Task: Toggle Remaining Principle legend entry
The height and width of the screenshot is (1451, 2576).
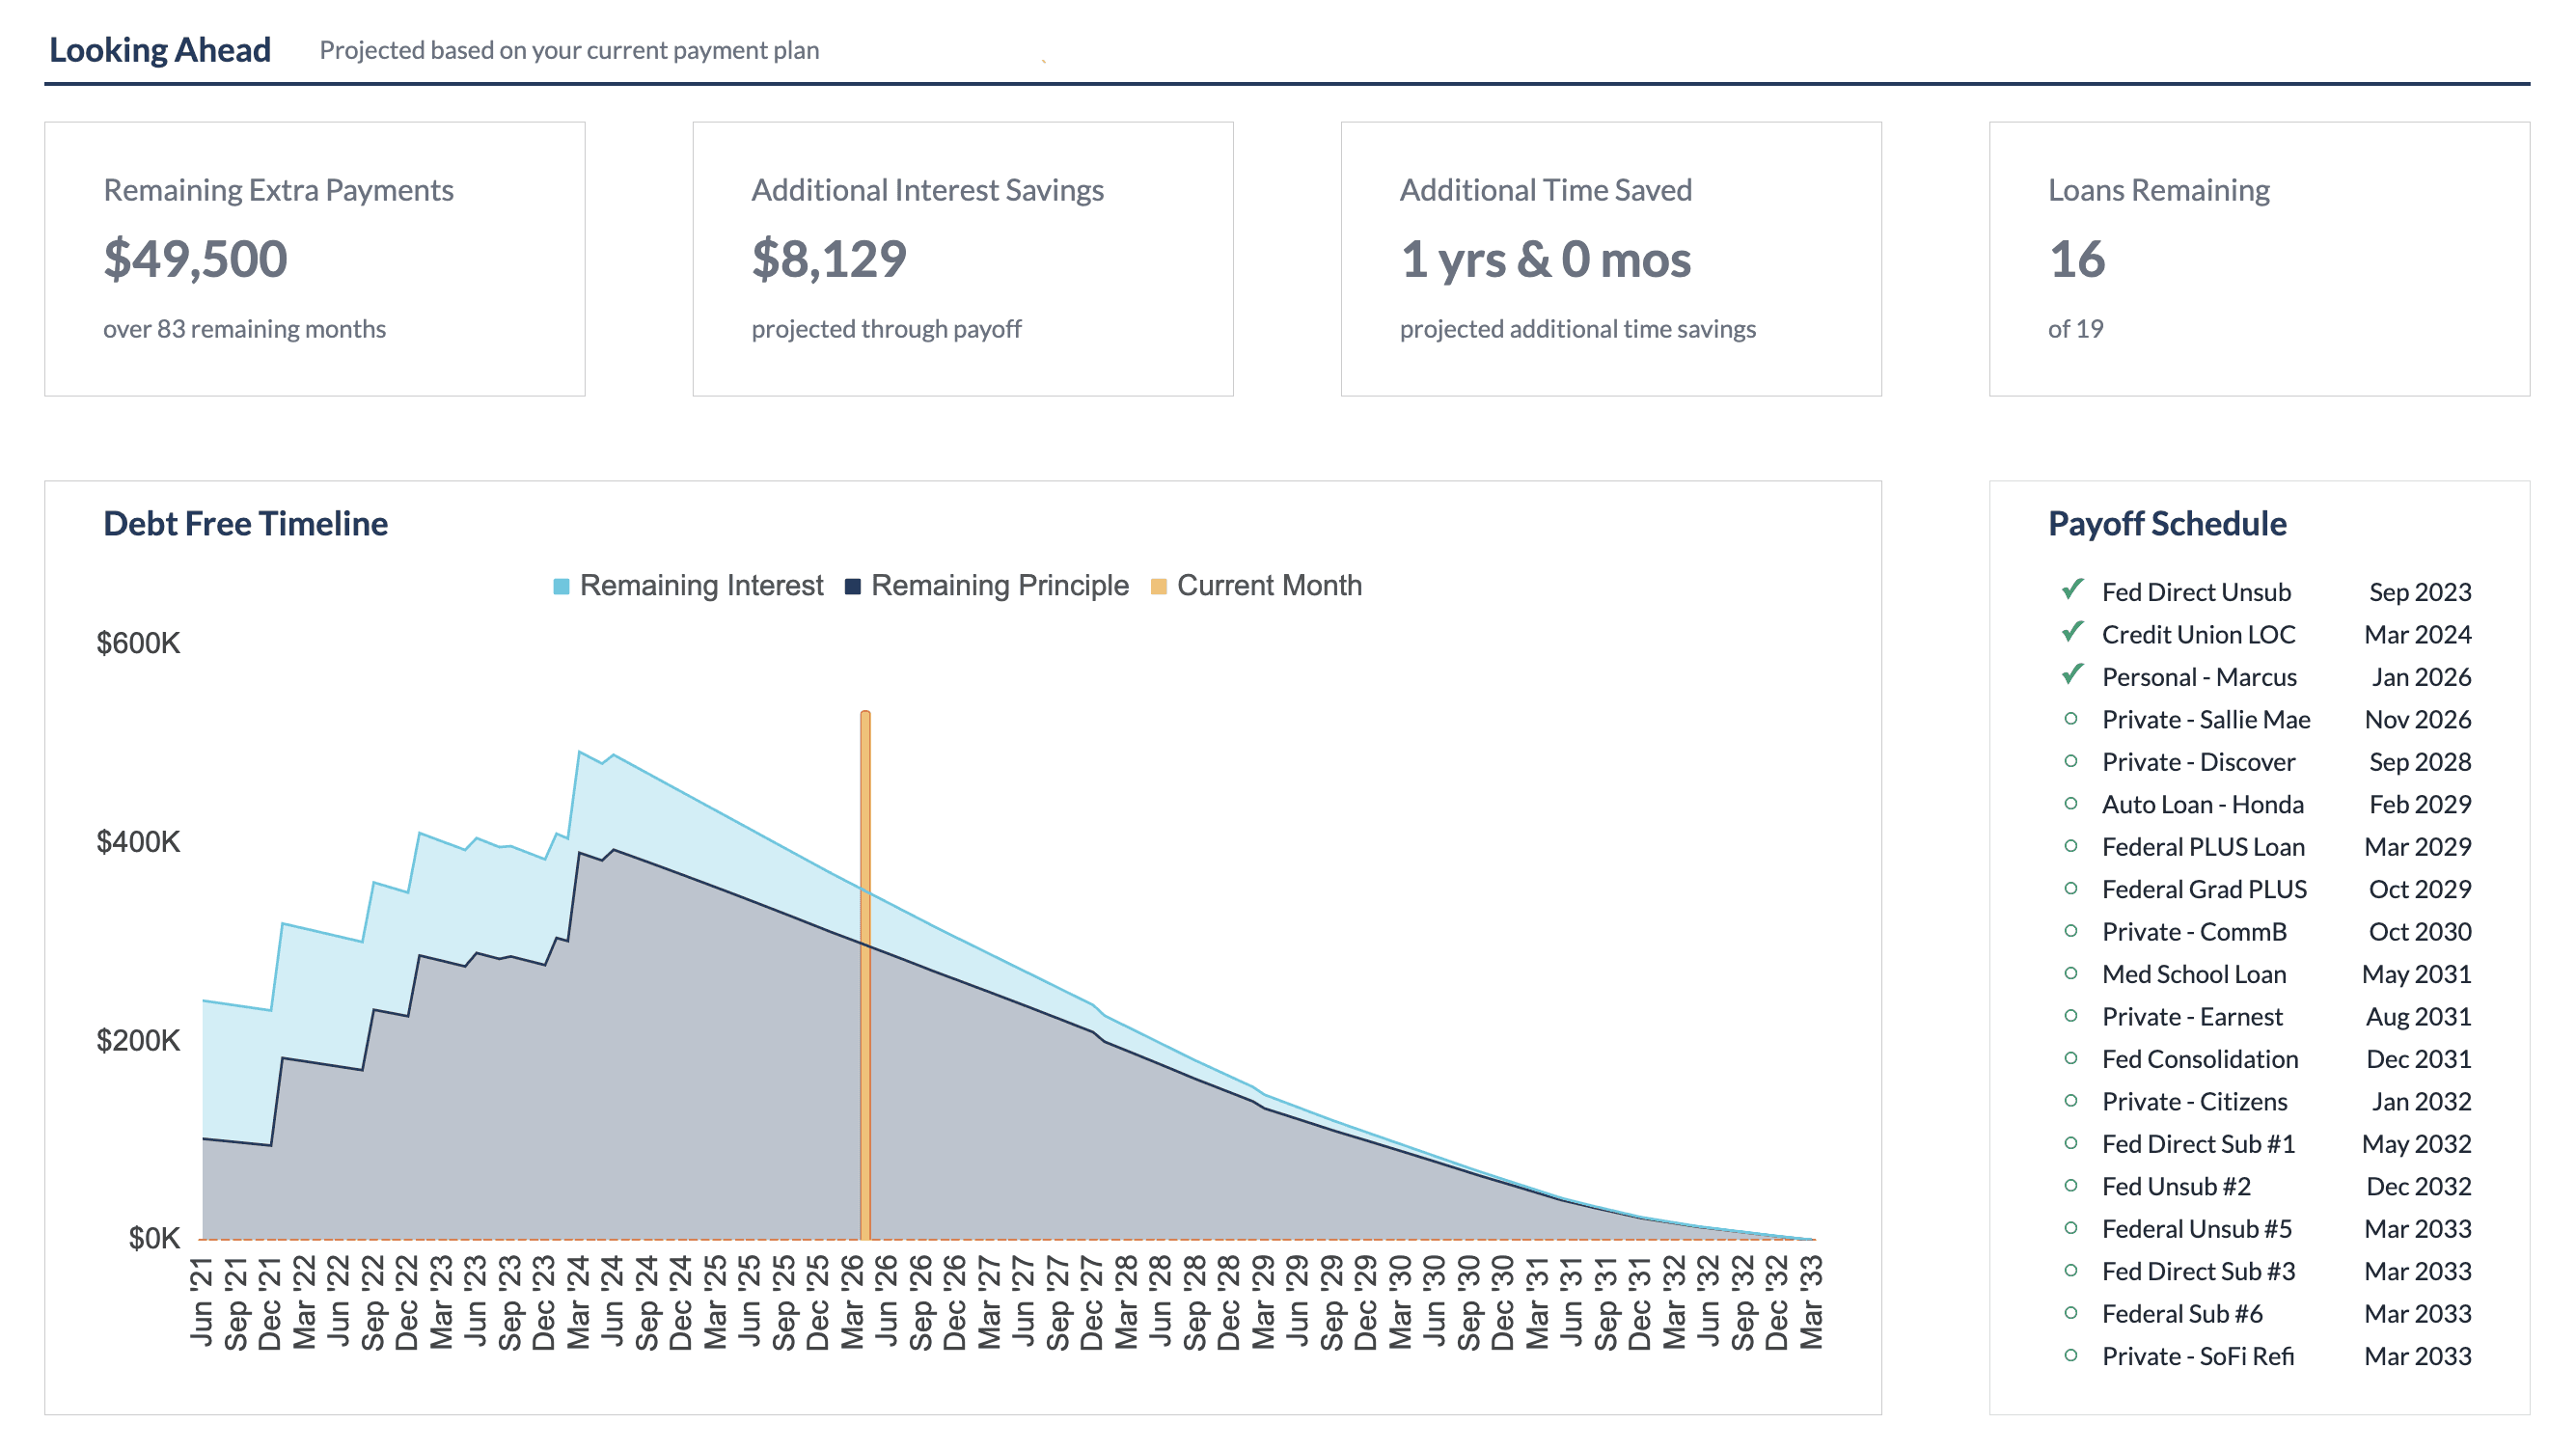Action: pos(999,586)
